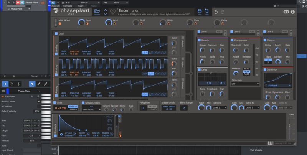Click the undo arrow in Phase Plant

click(216, 12)
